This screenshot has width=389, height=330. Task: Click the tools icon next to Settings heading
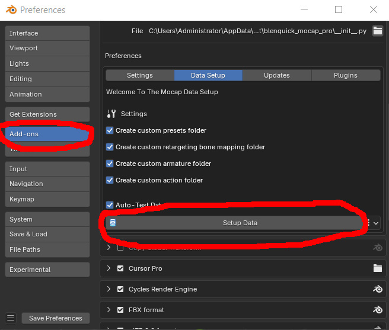pyautogui.click(x=111, y=114)
